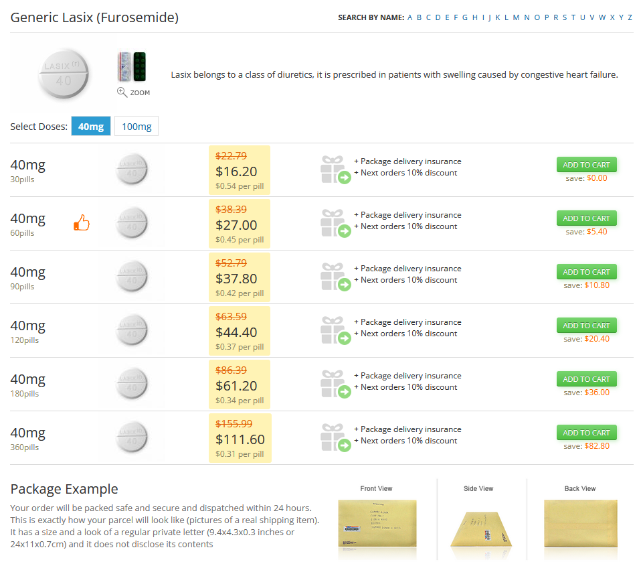641x566 pixels.
Task: Search by name letter D
Action: pos(438,17)
